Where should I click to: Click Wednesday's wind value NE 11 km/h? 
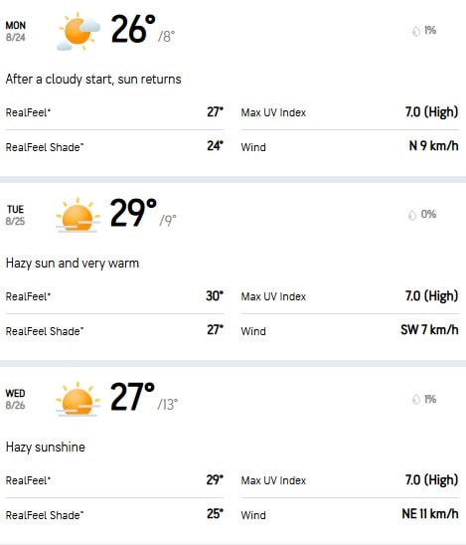point(430,513)
